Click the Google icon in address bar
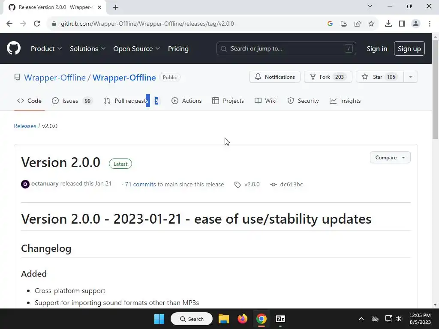Screen dimensions: 439x329 pyautogui.click(x=330, y=24)
